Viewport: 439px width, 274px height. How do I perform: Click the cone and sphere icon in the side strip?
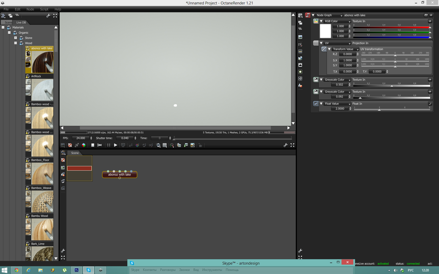(300, 85)
